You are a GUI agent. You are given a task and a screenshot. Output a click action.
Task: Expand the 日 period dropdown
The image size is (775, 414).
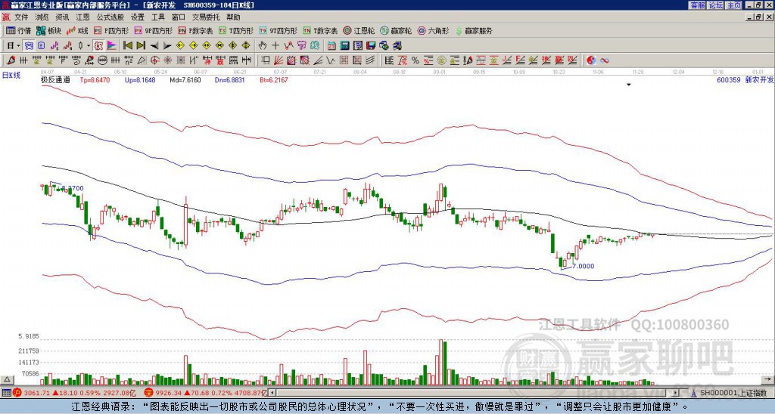(x=18, y=46)
